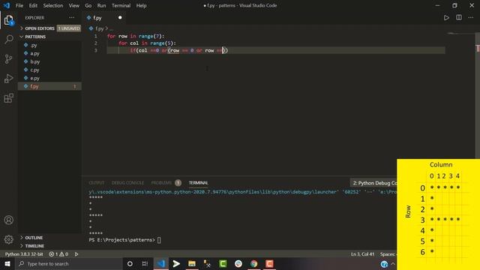The height and width of the screenshot is (270, 480).
Task: Open Task View in taskbar
Action: click(145, 263)
